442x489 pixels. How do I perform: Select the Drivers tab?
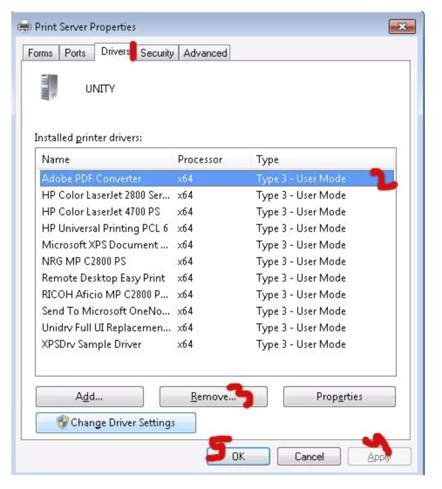click(115, 51)
